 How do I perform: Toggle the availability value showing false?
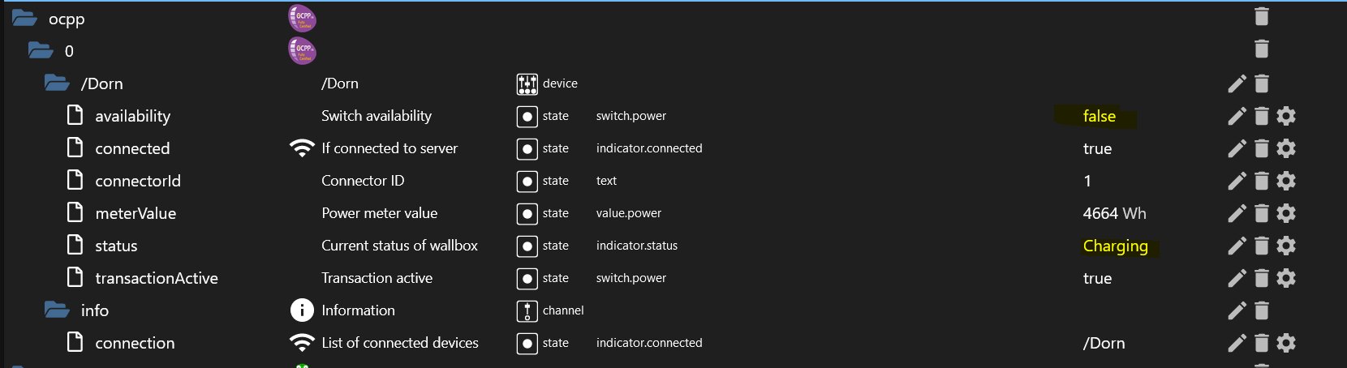click(x=1100, y=116)
